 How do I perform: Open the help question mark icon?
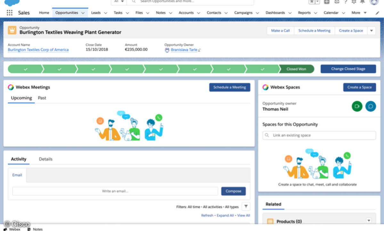(x=345, y=2)
